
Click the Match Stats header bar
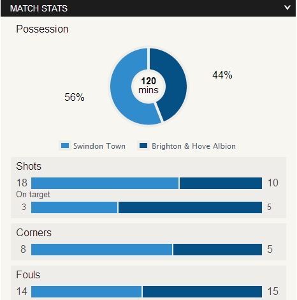148,8
